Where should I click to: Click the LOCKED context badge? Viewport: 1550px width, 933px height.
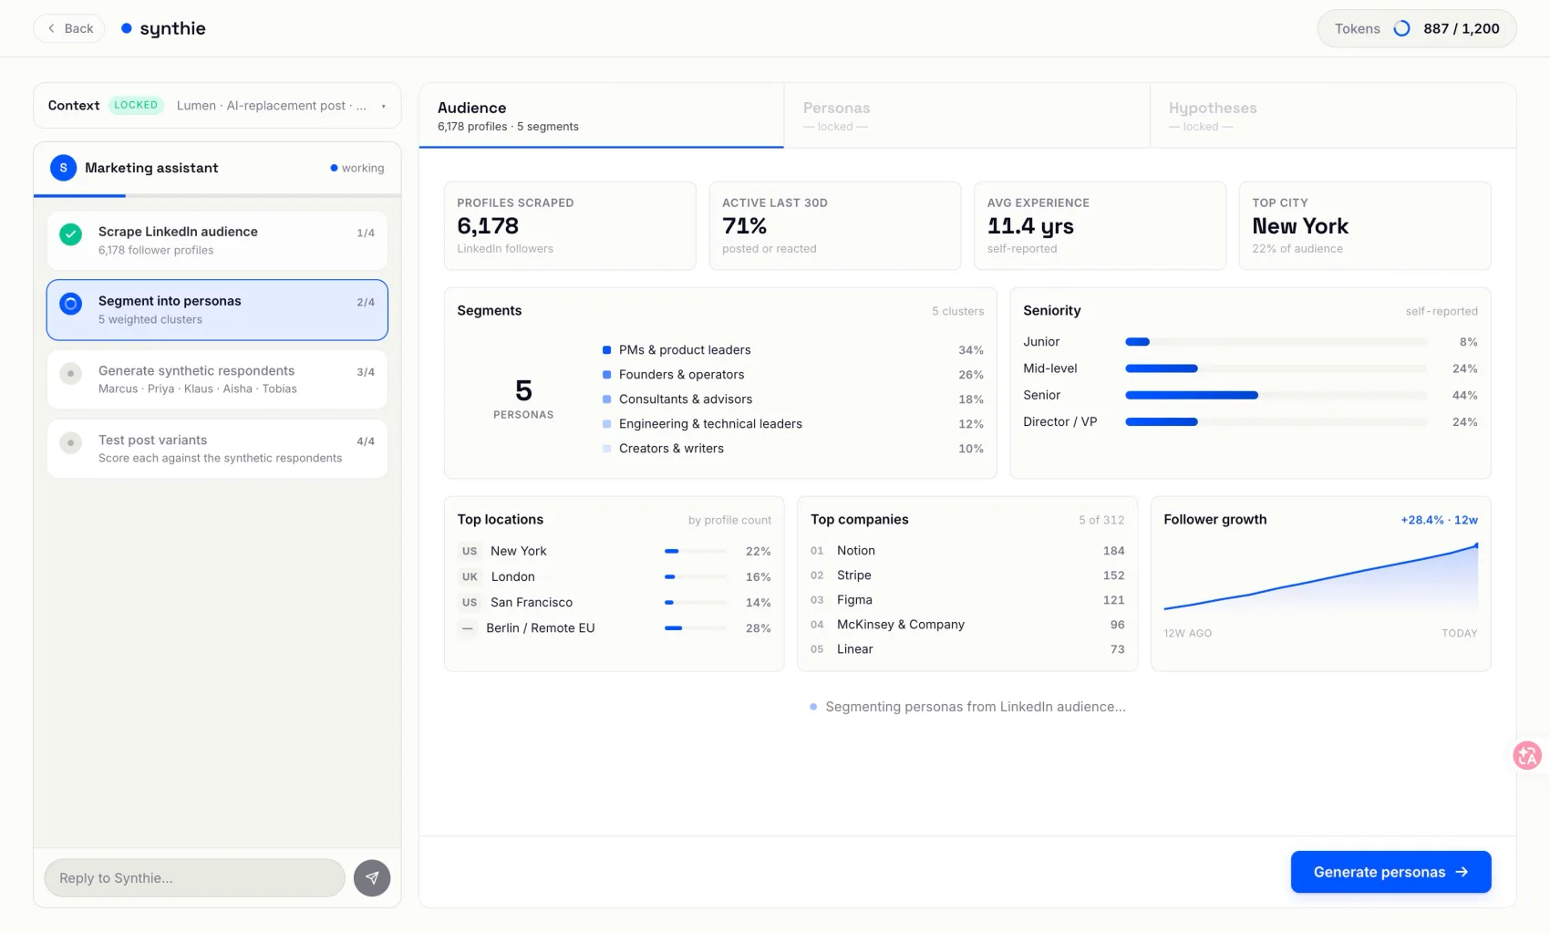click(136, 105)
